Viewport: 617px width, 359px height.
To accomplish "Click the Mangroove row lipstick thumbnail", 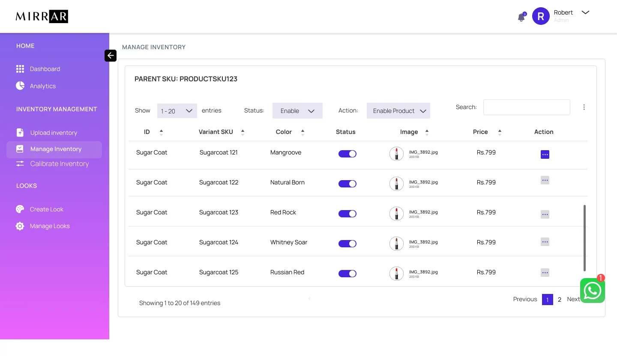I will (x=396, y=154).
